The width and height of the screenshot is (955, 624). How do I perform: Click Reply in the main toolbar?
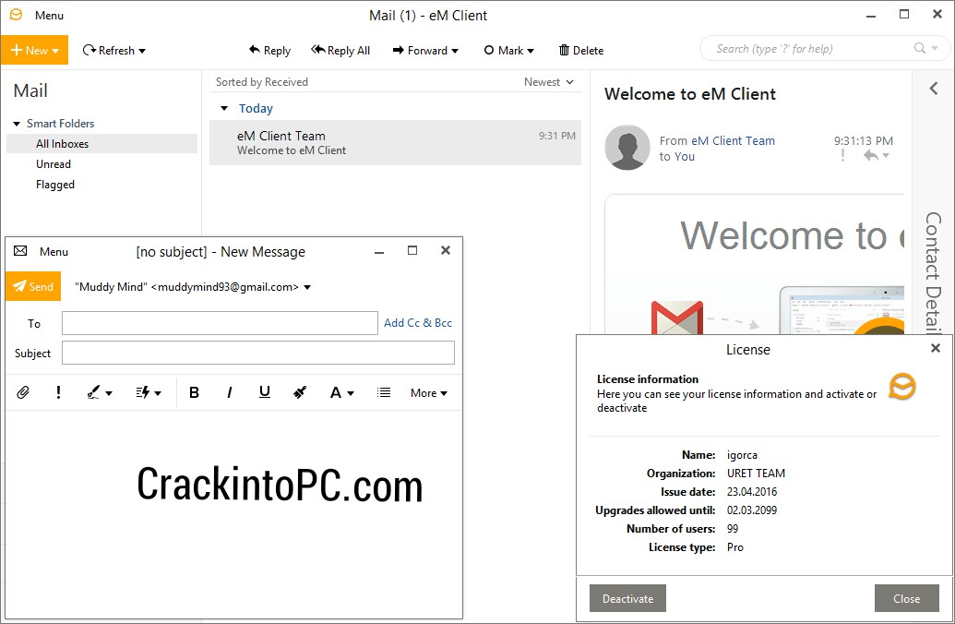pyautogui.click(x=269, y=51)
